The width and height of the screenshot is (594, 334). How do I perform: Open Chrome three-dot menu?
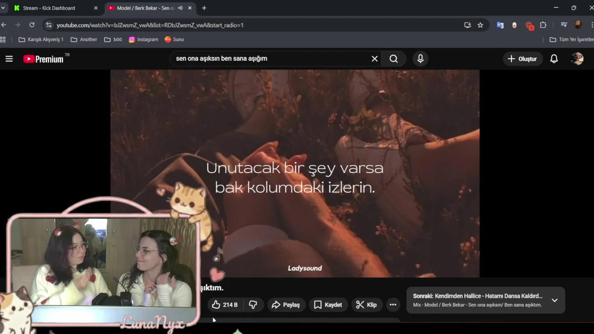click(x=592, y=25)
